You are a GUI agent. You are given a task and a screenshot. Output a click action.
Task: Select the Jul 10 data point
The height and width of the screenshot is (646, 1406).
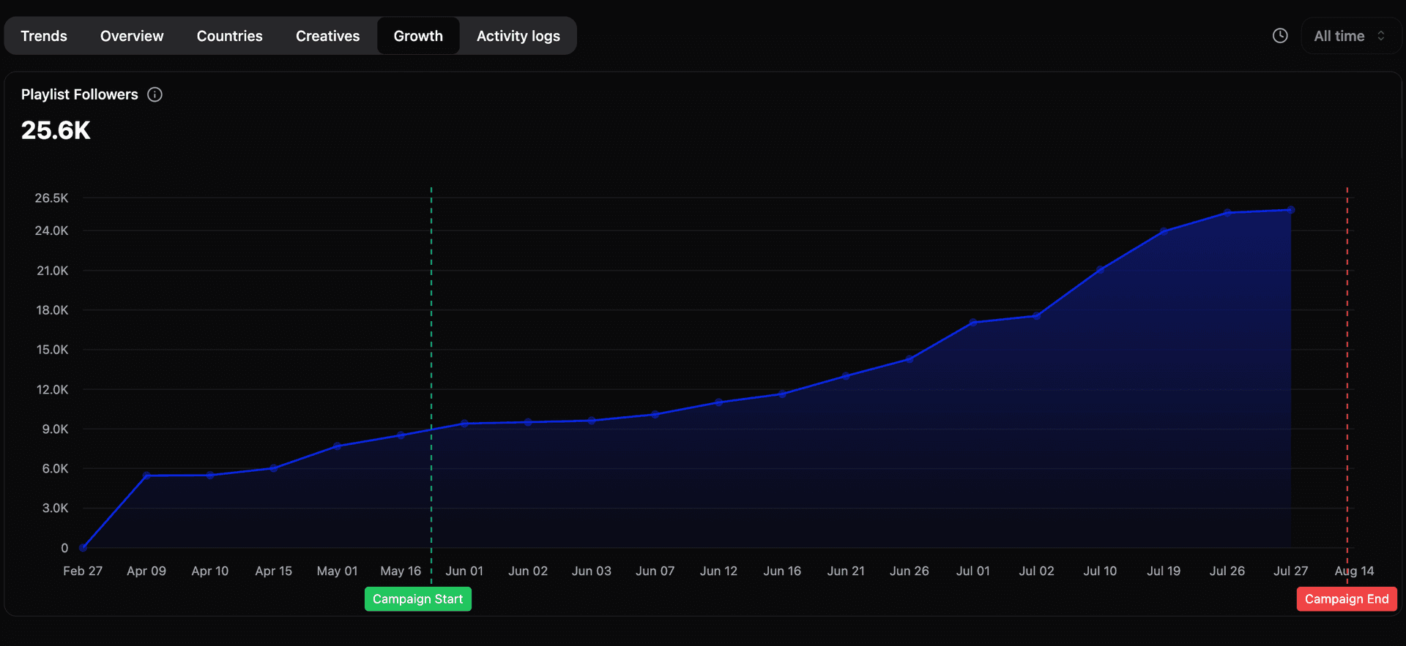[1101, 269]
